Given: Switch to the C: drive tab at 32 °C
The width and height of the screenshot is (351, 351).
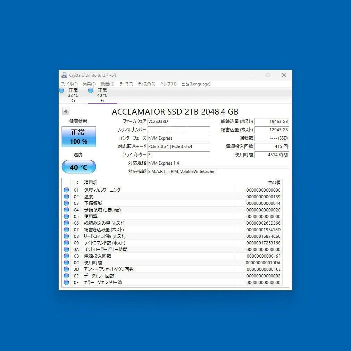Looking at the screenshot, I should click(73, 95).
